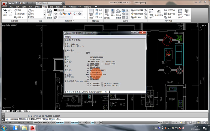Toggle 3DOSNAP in the status bar

click(67, 122)
